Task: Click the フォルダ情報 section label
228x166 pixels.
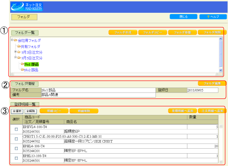Action: (x=25, y=84)
